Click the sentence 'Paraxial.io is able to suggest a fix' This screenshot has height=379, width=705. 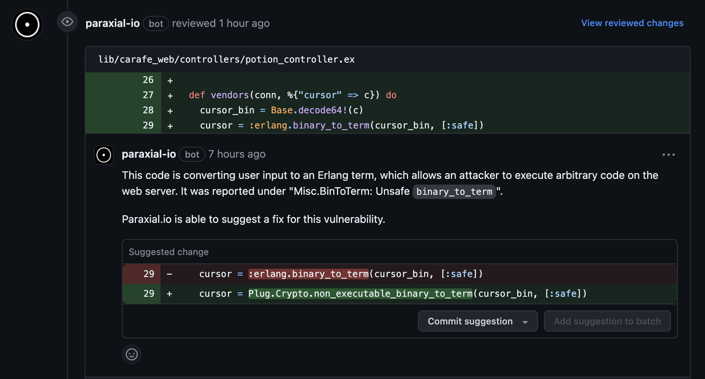point(253,219)
